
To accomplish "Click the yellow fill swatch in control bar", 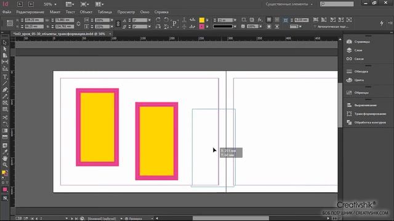I will pos(202,20).
